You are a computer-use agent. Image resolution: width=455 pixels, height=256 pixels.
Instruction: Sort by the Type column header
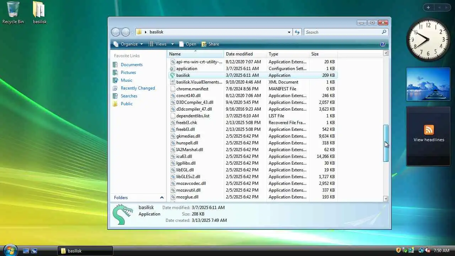[288, 54]
